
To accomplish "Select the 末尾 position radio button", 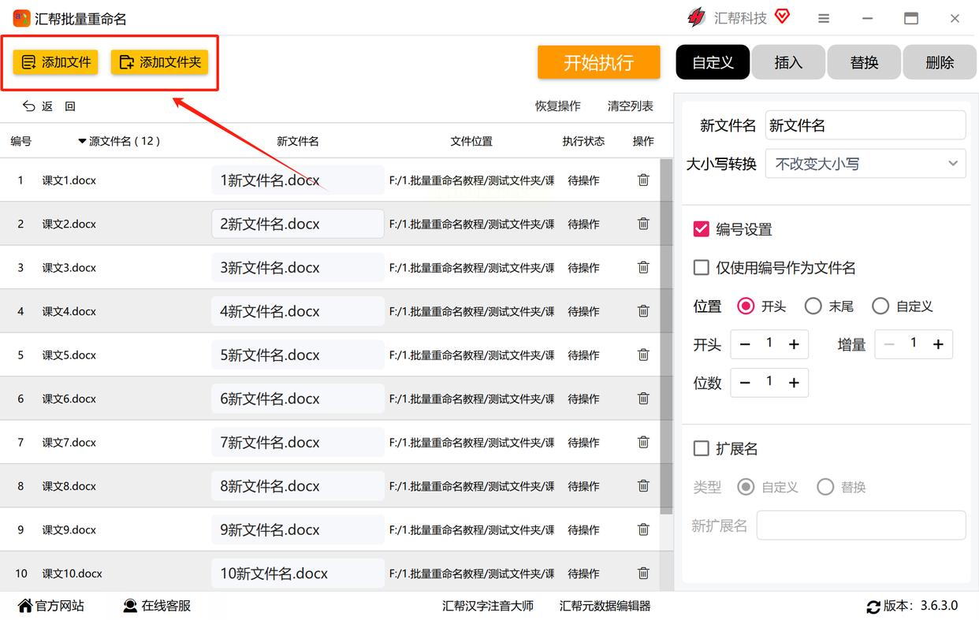I will tap(813, 306).
